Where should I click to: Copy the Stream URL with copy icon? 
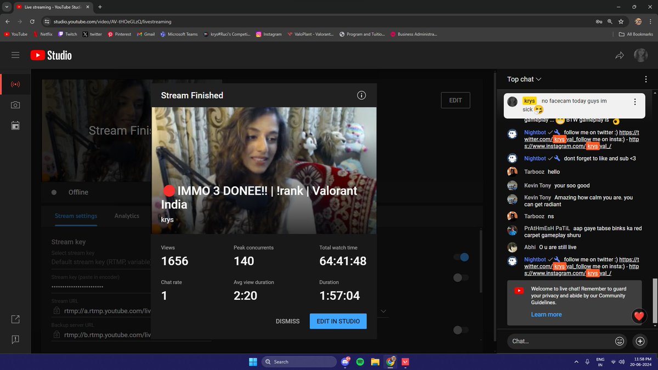pos(56,311)
